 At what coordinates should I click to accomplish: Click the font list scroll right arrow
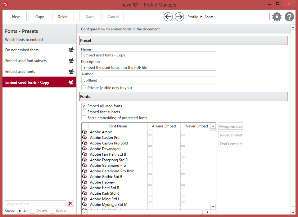click(x=208, y=212)
